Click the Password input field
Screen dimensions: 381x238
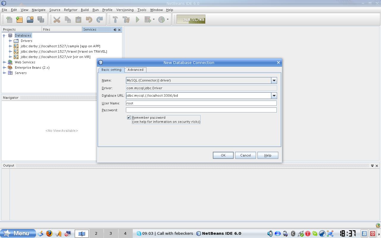(x=201, y=110)
